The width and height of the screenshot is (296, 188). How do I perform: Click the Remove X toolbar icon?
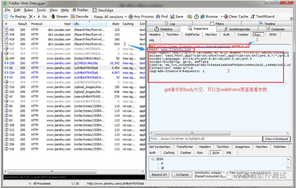tap(30, 17)
